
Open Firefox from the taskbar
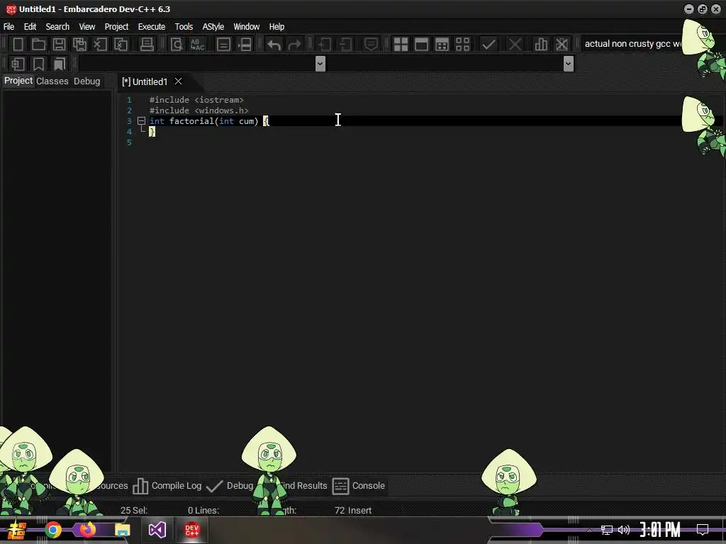point(87,530)
